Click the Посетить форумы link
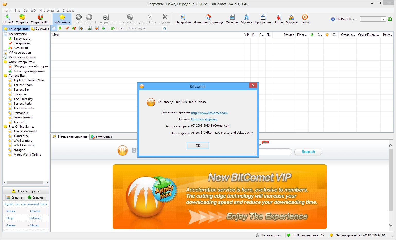 tap(204, 119)
